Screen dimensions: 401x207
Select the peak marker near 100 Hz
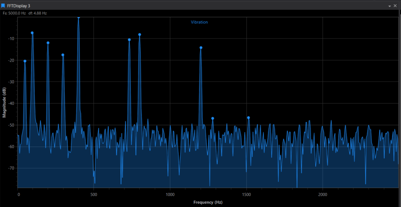32,33
